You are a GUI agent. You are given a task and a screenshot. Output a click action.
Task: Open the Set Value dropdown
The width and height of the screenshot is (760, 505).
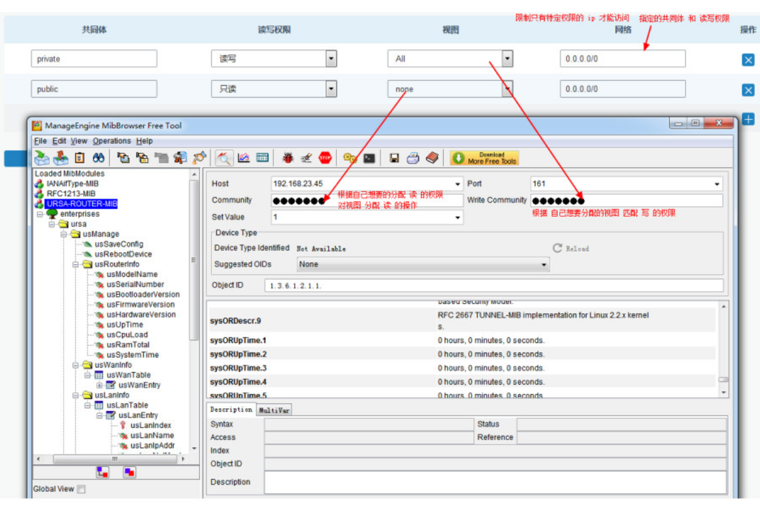[458, 218]
